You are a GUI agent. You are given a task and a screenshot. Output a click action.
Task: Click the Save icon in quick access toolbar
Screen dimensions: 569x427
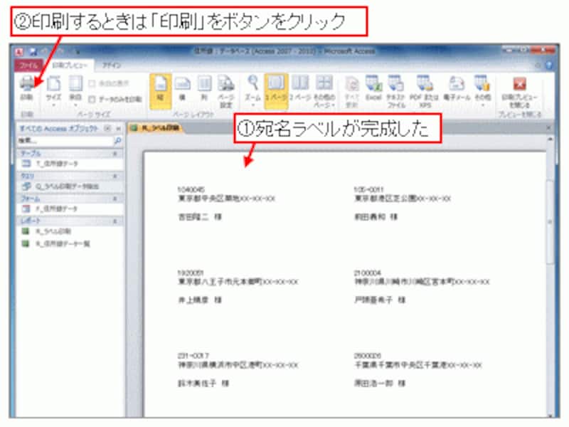click(x=33, y=52)
